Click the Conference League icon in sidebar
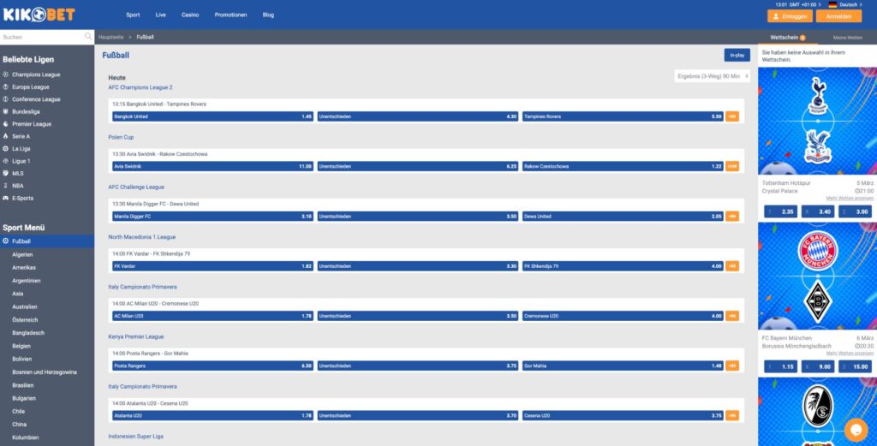877x446 pixels. pyautogui.click(x=6, y=99)
